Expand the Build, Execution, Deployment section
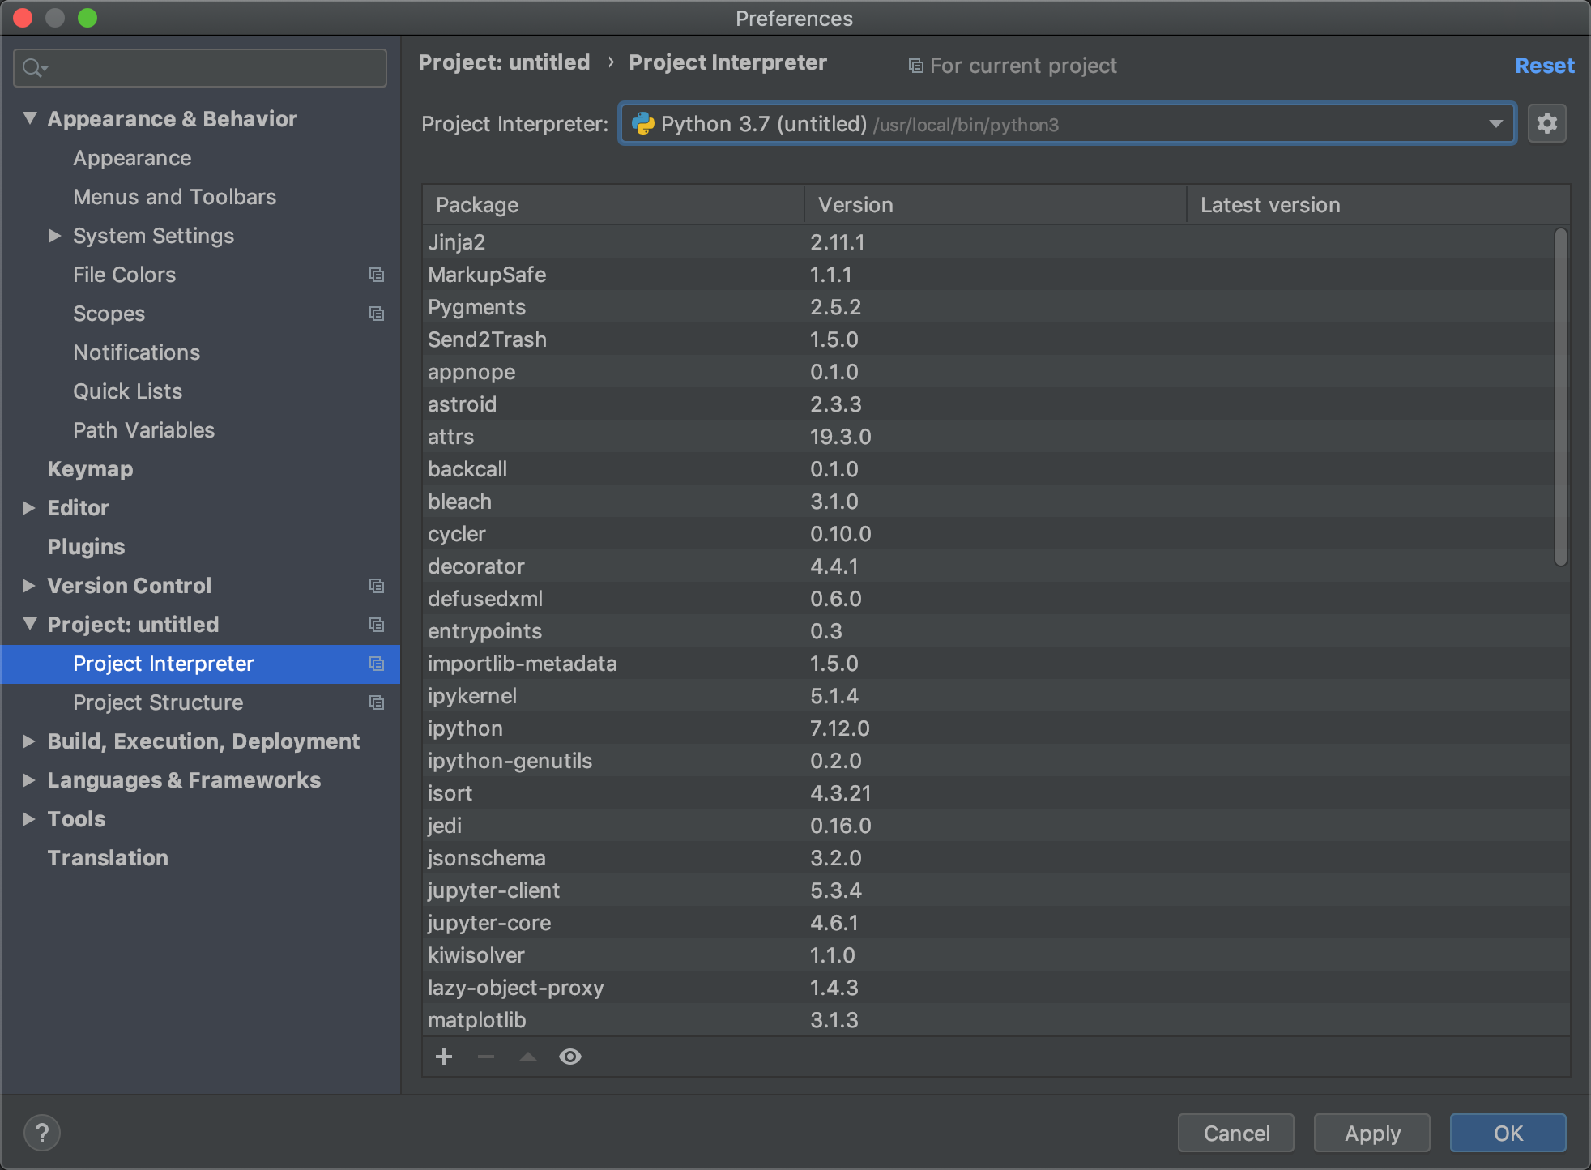Viewport: 1591px width, 1170px height. coord(28,741)
